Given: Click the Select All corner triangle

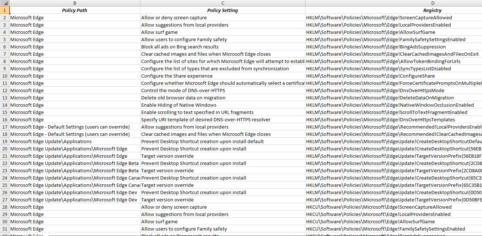Looking at the screenshot, I should pyautogui.click(x=5, y=3).
